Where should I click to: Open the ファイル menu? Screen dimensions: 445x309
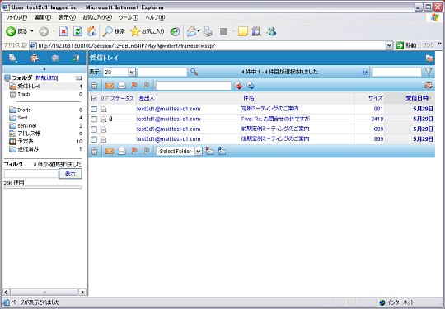(16, 17)
